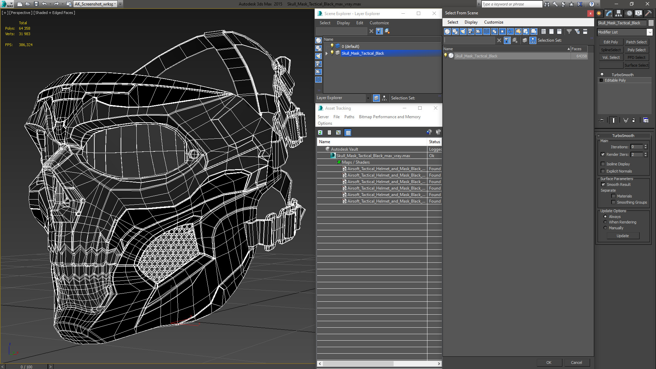Click Create New Layer icon in Scene Explorer
Screen dimensions: 656x369
click(387, 31)
